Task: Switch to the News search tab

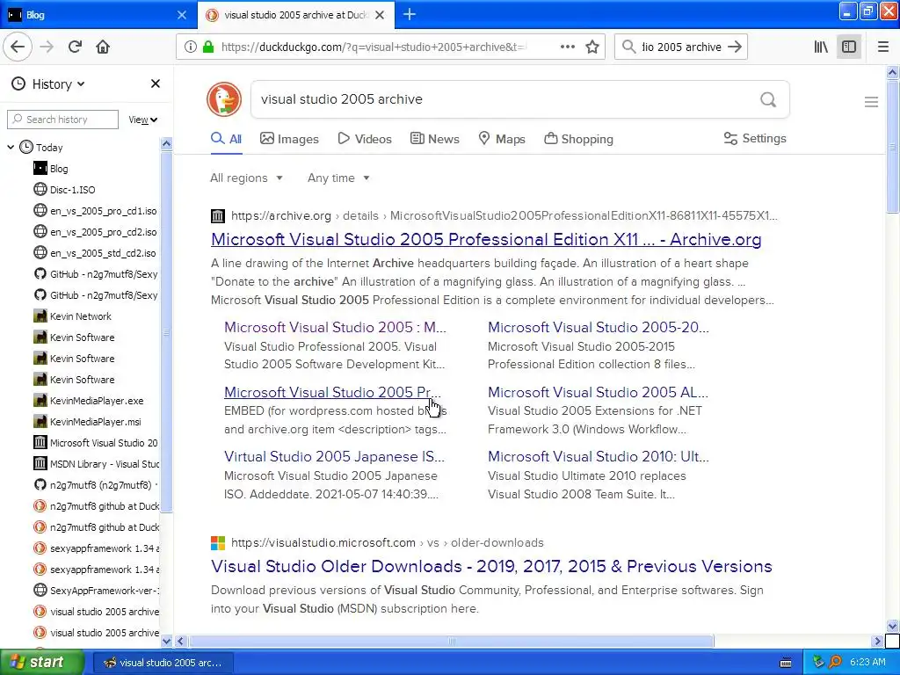Action: point(434,139)
